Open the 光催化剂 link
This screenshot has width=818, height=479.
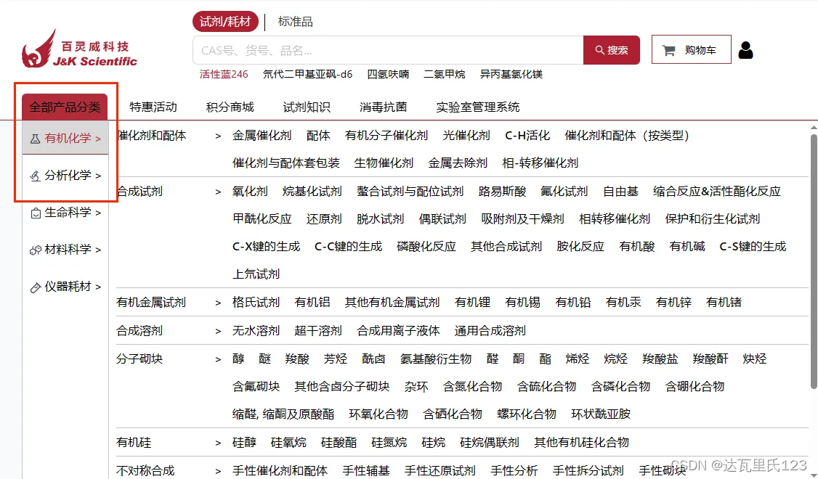click(x=466, y=136)
